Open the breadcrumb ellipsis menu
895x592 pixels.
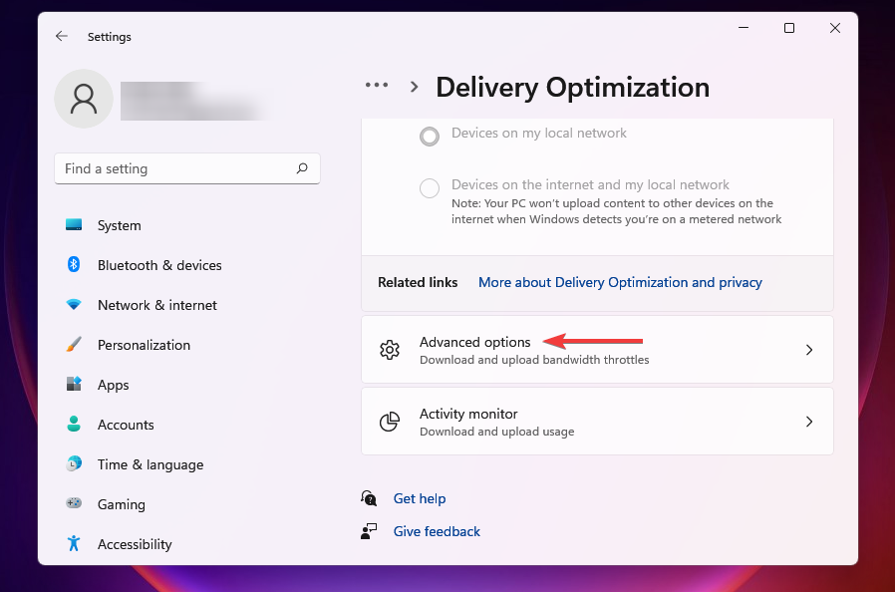pyautogui.click(x=377, y=87)
